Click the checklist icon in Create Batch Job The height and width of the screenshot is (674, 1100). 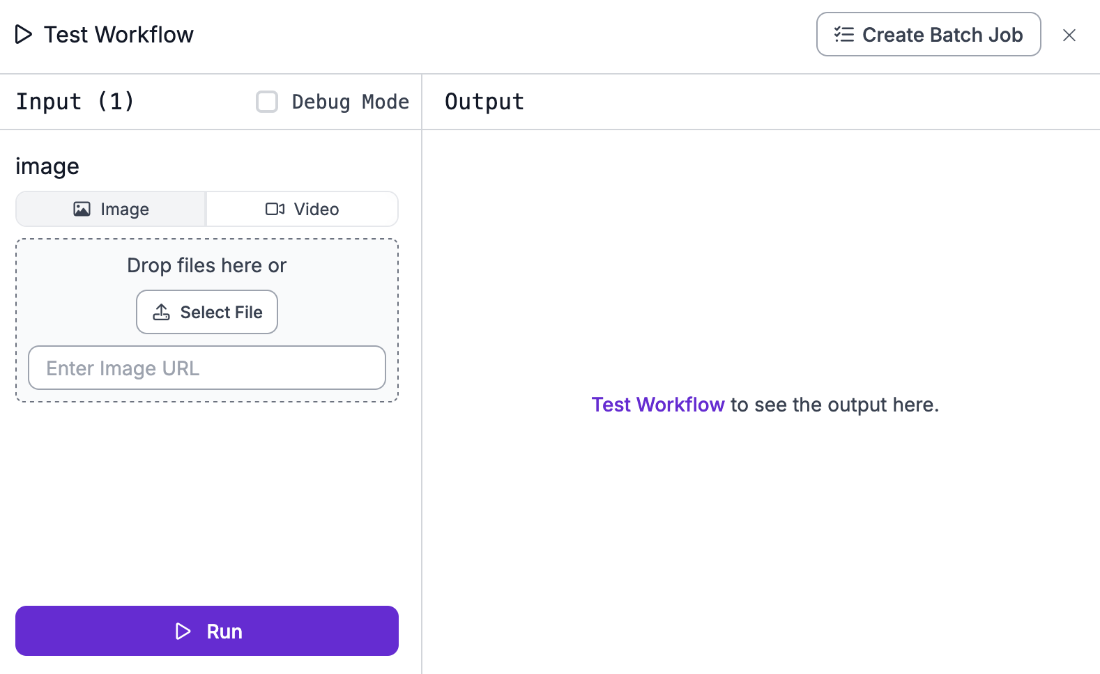tap(844, 35)
